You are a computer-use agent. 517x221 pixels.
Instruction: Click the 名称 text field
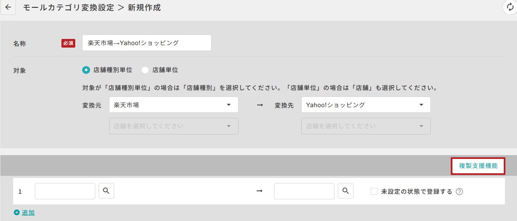147,43
